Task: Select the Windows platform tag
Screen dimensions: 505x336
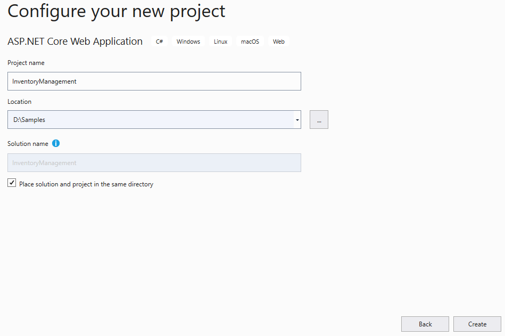Action: (188, 42)
